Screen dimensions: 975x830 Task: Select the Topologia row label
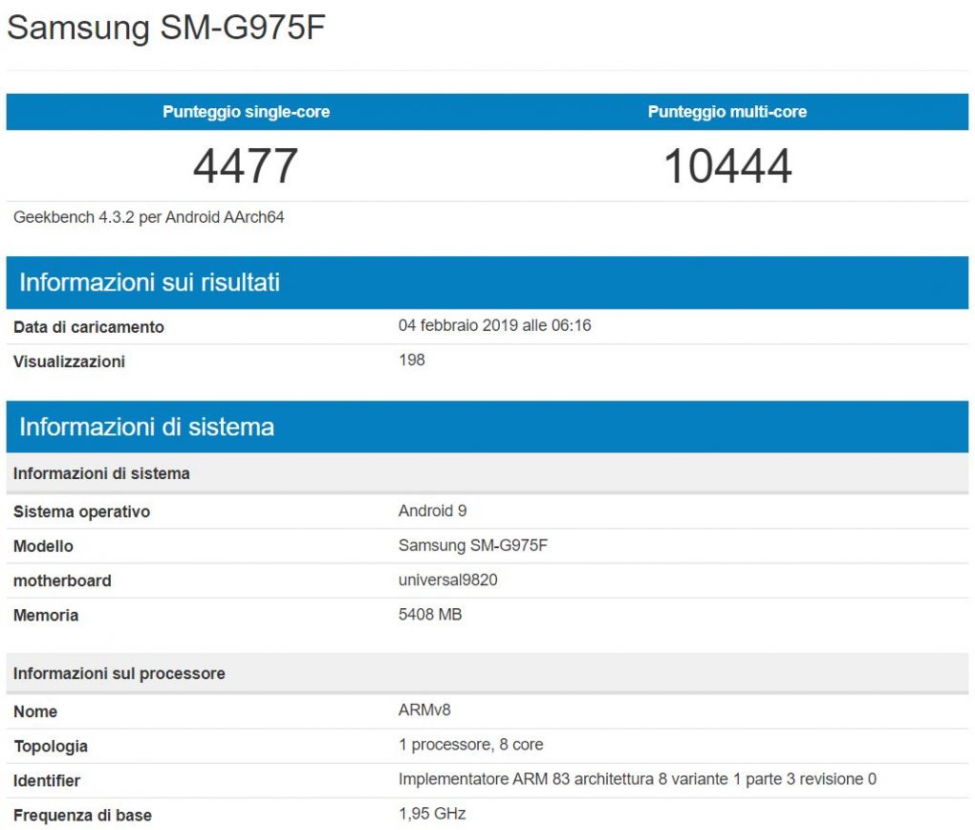pos(51,747)
